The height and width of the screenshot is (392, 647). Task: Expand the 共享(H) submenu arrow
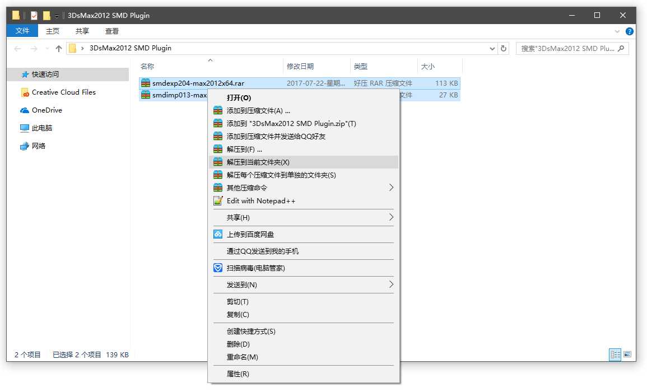coord(391,217)
